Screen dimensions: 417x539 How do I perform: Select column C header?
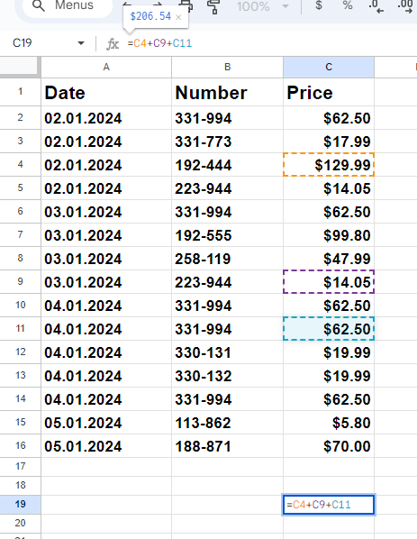click(329, 67)
